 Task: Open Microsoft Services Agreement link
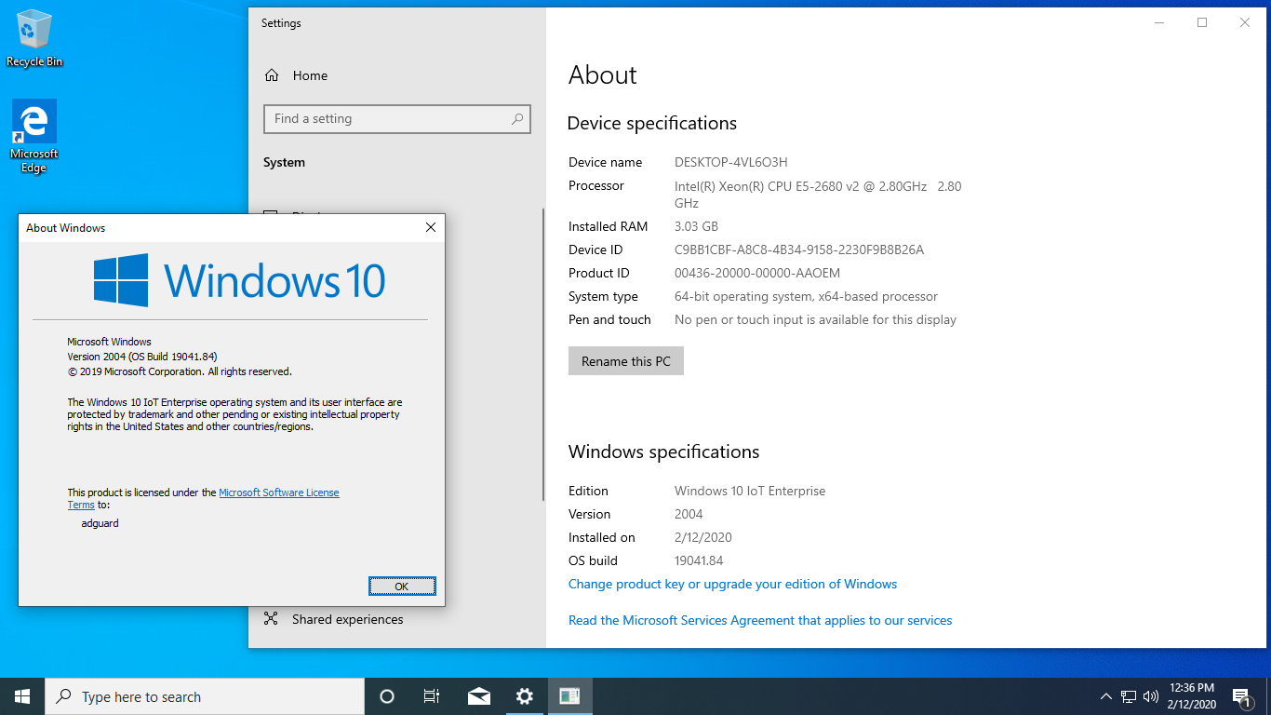(760, 620)
